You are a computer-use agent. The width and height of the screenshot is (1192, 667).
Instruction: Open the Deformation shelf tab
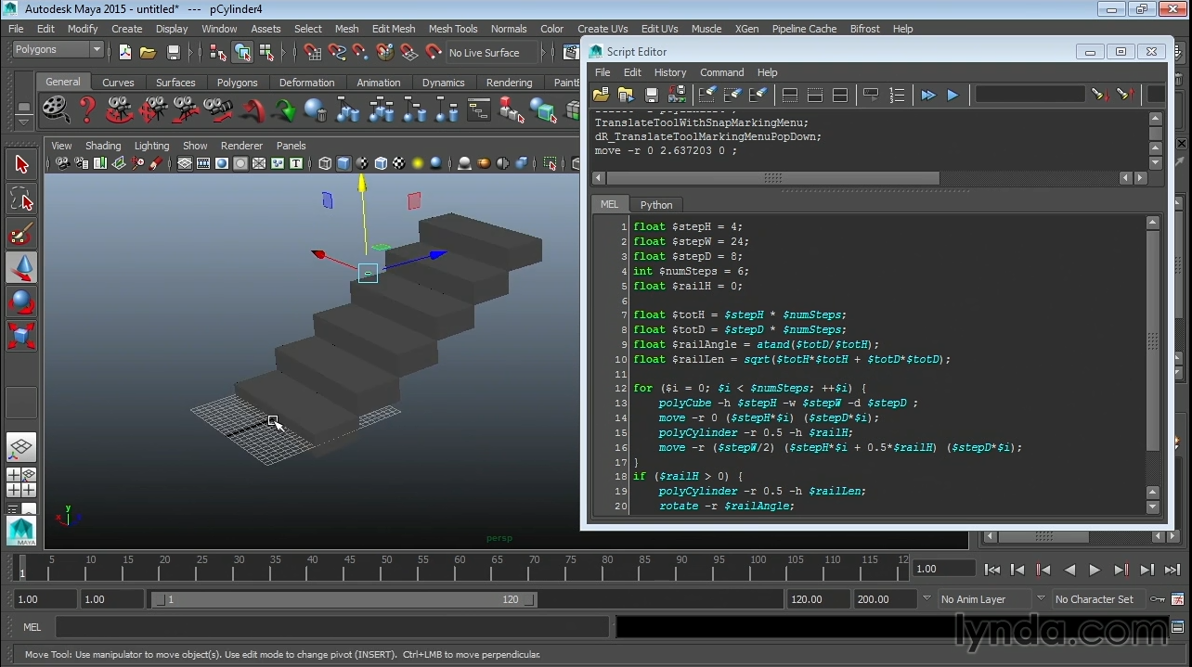306,83
